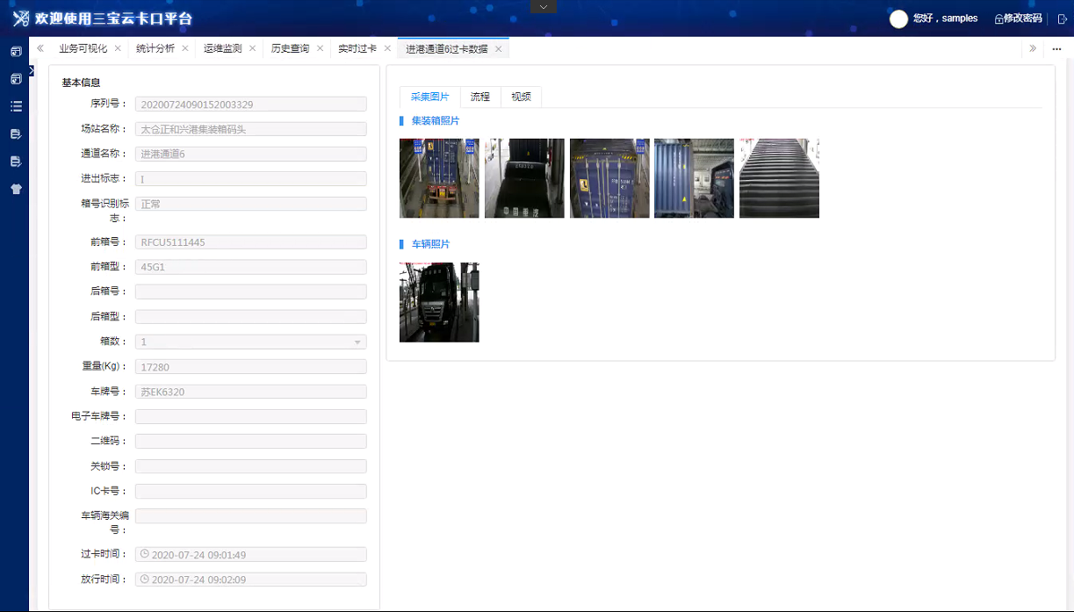Switch to the 历史查询 tab

point(290,48)
